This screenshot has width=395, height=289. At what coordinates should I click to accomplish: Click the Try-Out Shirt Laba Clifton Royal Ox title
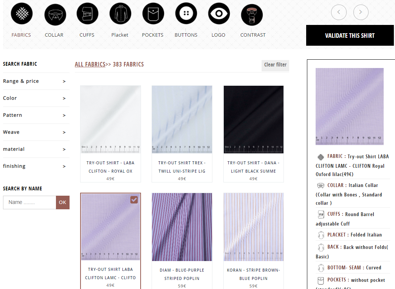pos(110,167)
